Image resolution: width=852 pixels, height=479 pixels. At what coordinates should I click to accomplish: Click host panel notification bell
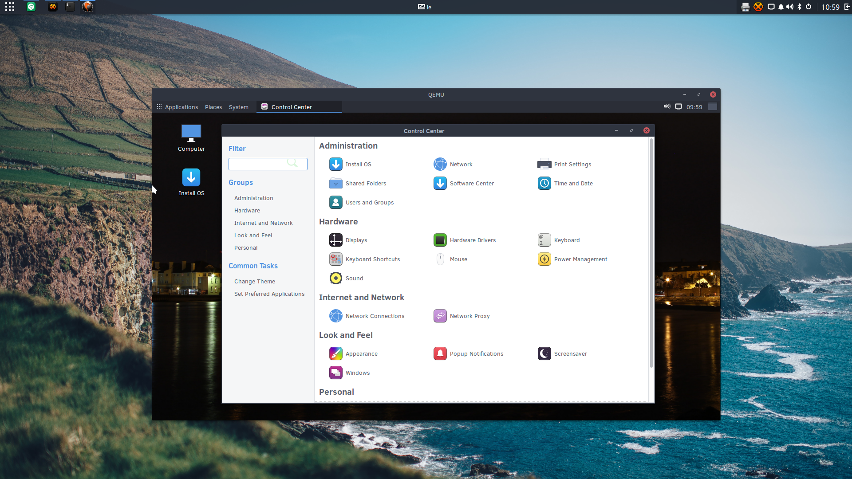[781, 7]
